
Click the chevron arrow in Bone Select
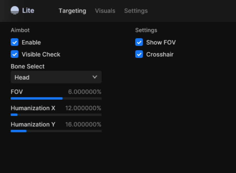[x=95, y=77]
